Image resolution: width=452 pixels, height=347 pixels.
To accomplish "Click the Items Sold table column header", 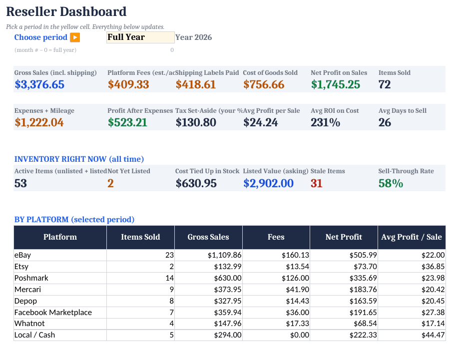I will [140, 237].
